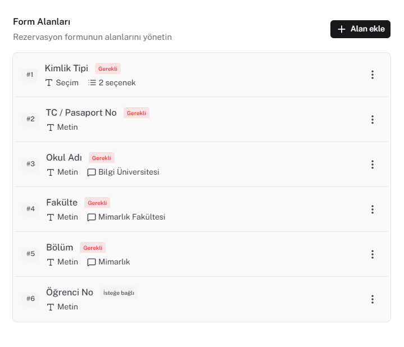Open options menu for TC / Pasaport No
The height and width of the screenshot is (347, 404).
(373, 120)
